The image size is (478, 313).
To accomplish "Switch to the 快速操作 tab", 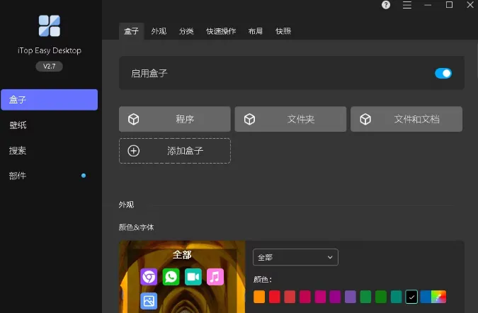I will 221,31.
